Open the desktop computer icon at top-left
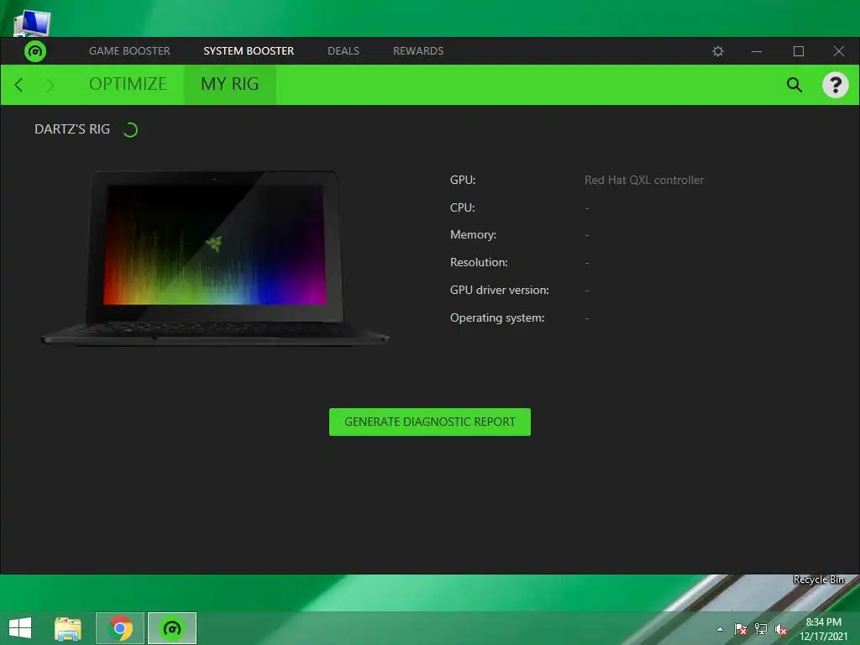860x645 pixels. coord(32,23)
